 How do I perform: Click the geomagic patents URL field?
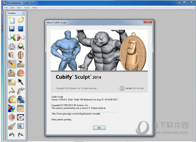click(83, 114)
